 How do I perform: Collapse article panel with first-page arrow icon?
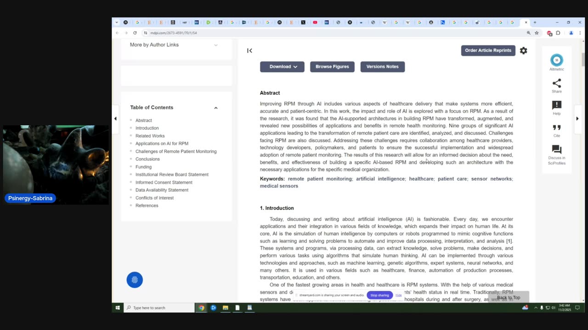coord(249,50)
